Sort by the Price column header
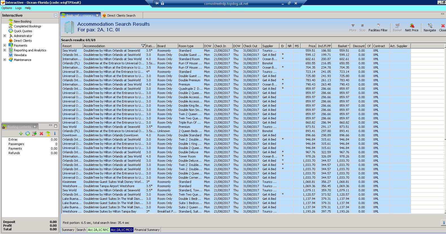 308,46
